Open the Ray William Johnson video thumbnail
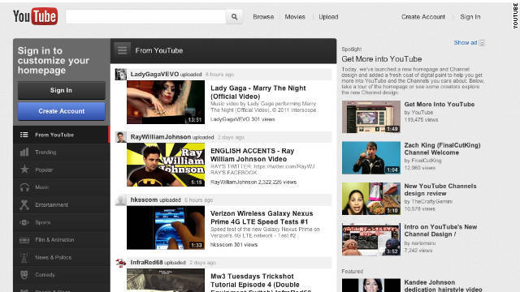 [x=166, y=165]
